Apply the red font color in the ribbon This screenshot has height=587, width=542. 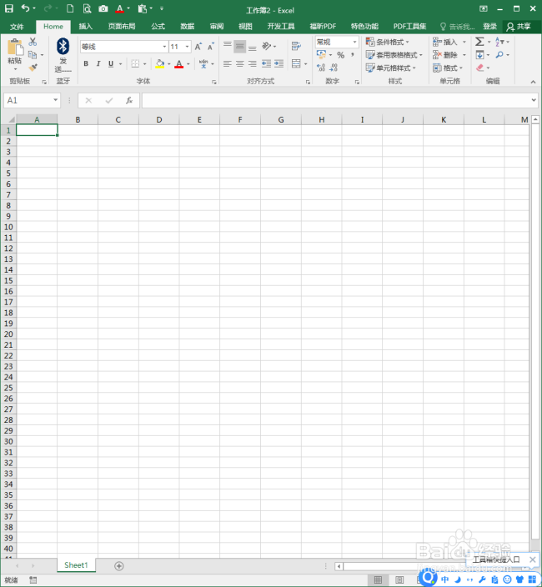(x=179, y=63)
